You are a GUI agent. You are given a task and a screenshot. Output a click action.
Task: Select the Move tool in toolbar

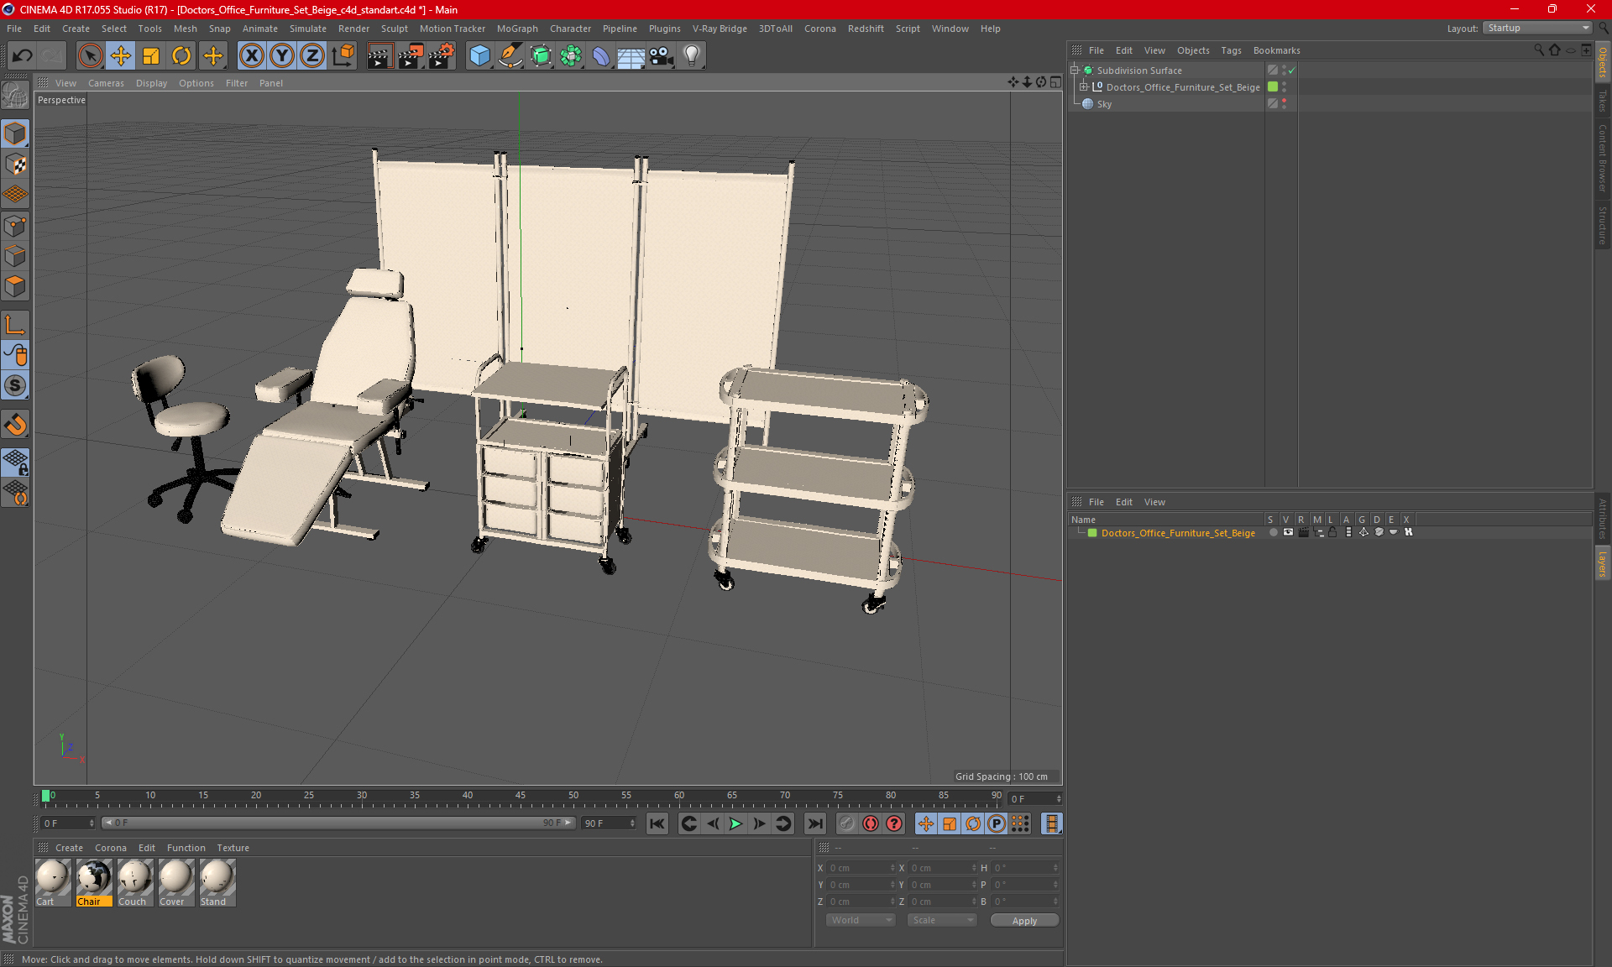pos(121,55)
